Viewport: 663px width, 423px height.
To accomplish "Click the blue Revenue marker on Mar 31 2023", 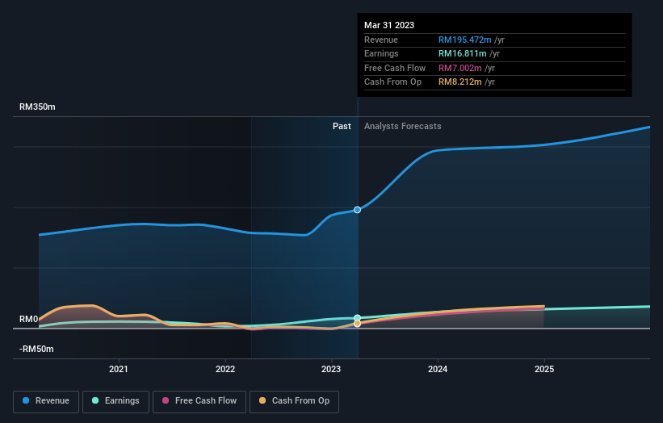I will tap(357, 210).
